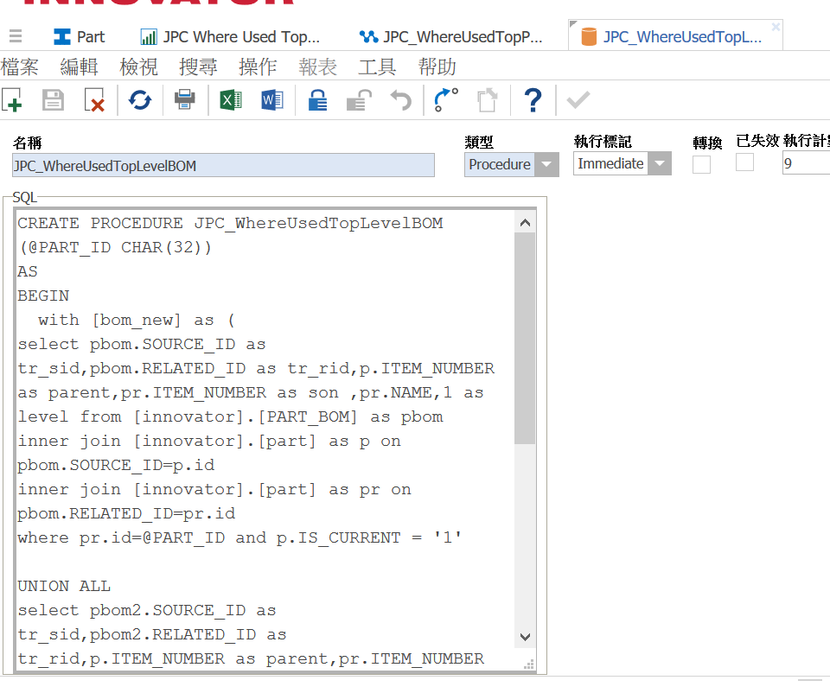This screenshot has height=693, width=830.
Task: Click the Print toolbar icon
Action: pos(184,99)
